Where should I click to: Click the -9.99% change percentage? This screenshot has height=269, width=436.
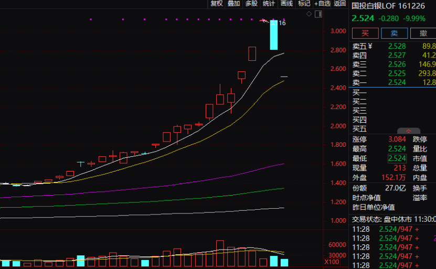[x=414, y=19]
